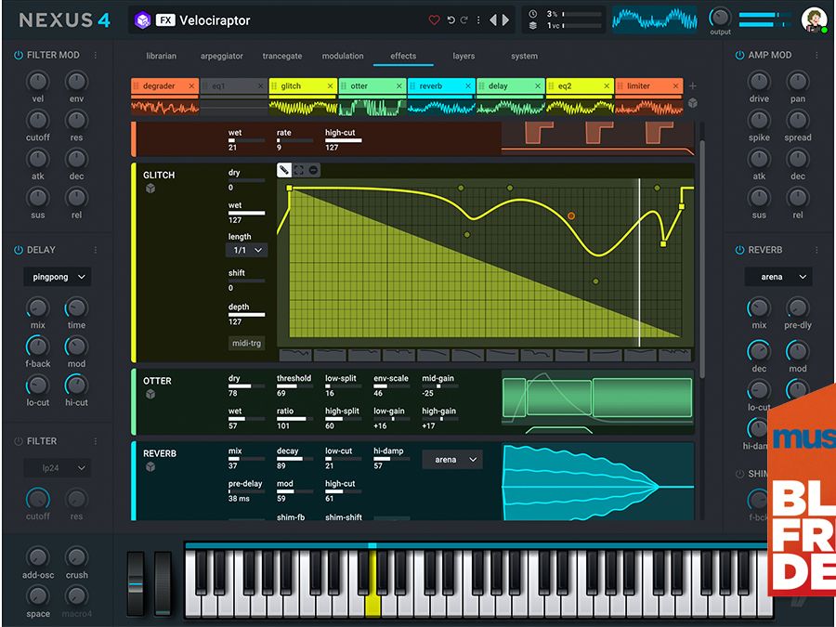
Task: Go to next preset with right arrow
Action: 505,20
